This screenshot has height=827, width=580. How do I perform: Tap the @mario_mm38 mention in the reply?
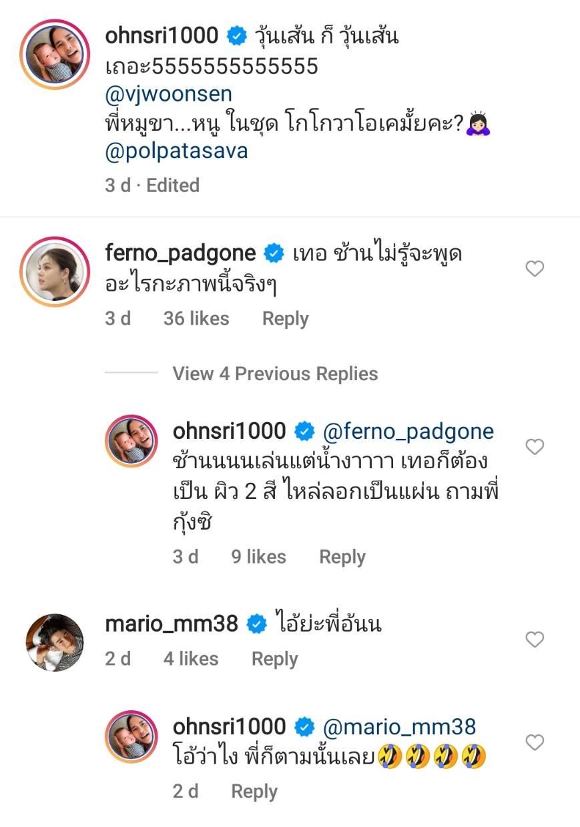(399, 727)
